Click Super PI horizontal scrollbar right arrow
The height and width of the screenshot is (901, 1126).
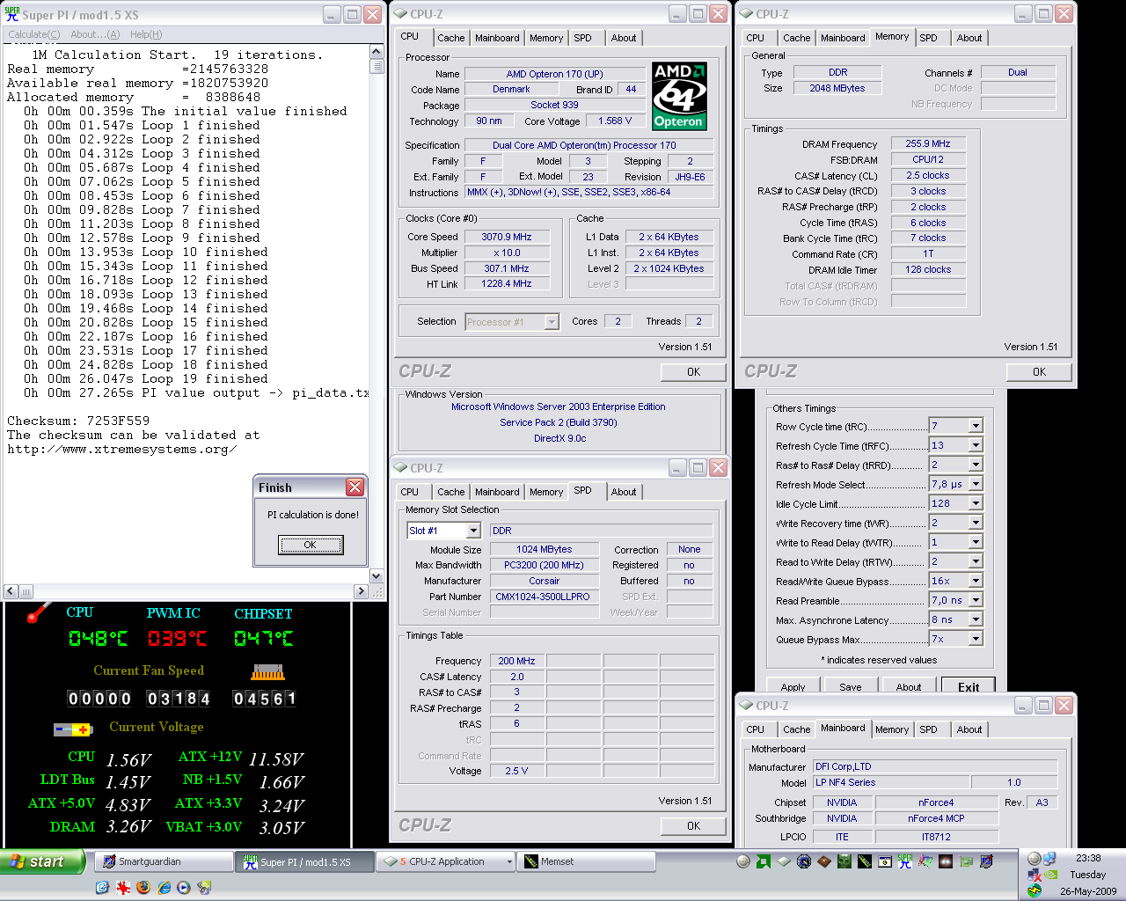coord(361,591)
